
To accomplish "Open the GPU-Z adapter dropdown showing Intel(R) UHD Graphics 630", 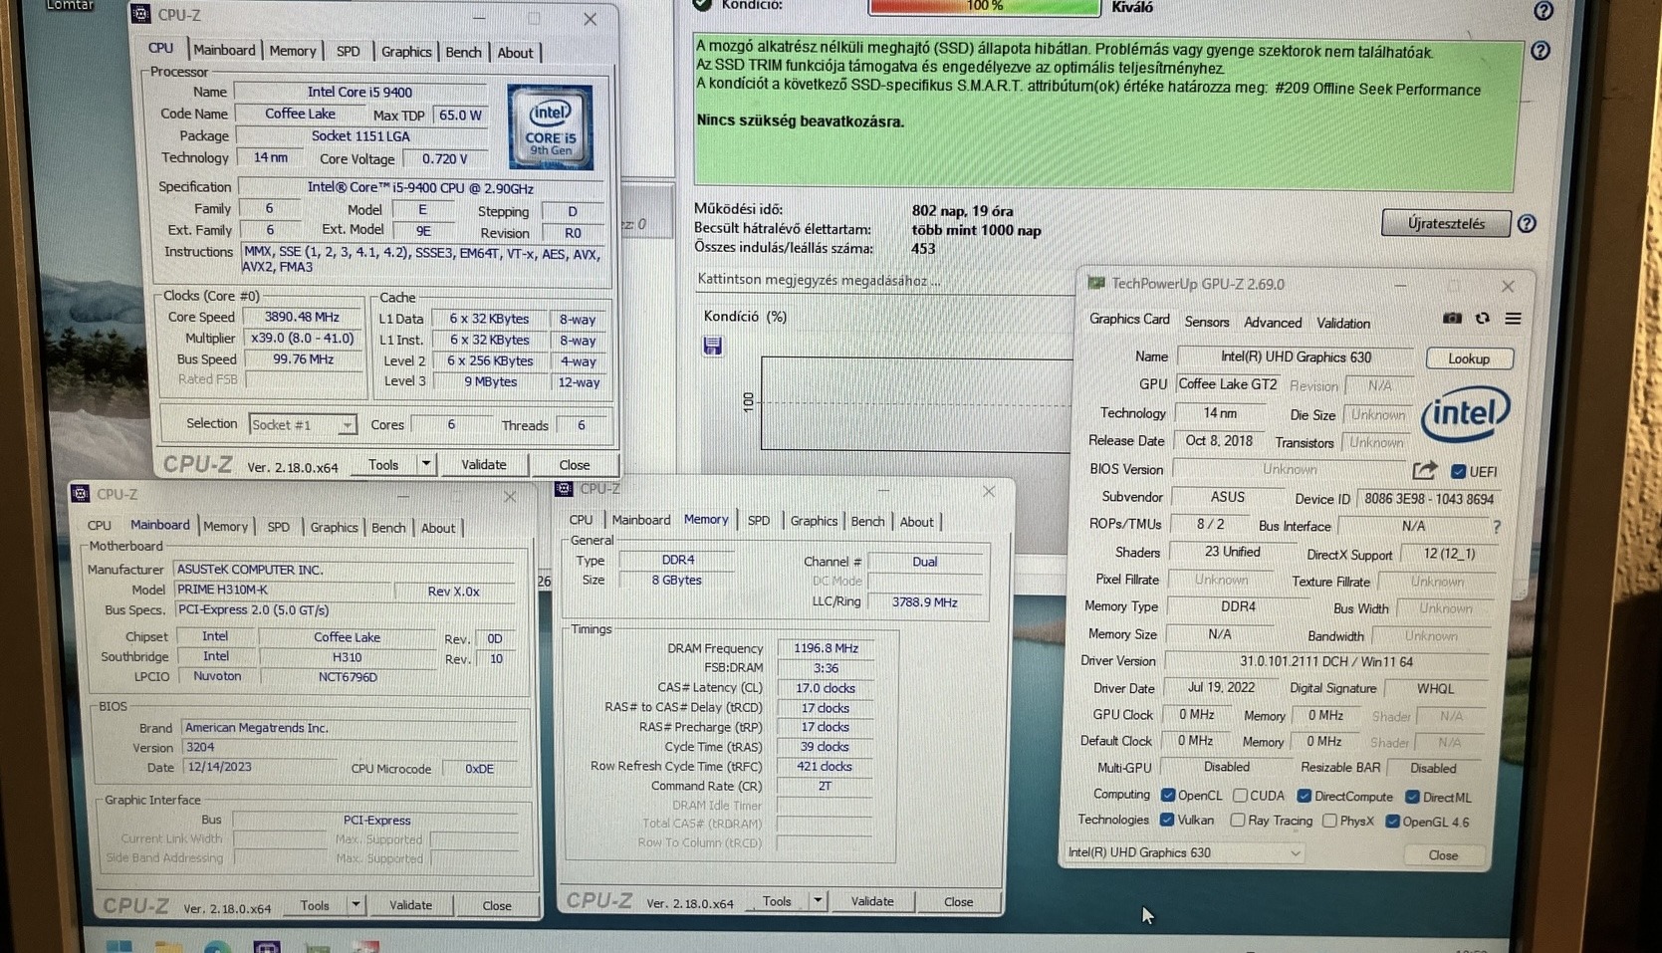I will (1184, 852).
